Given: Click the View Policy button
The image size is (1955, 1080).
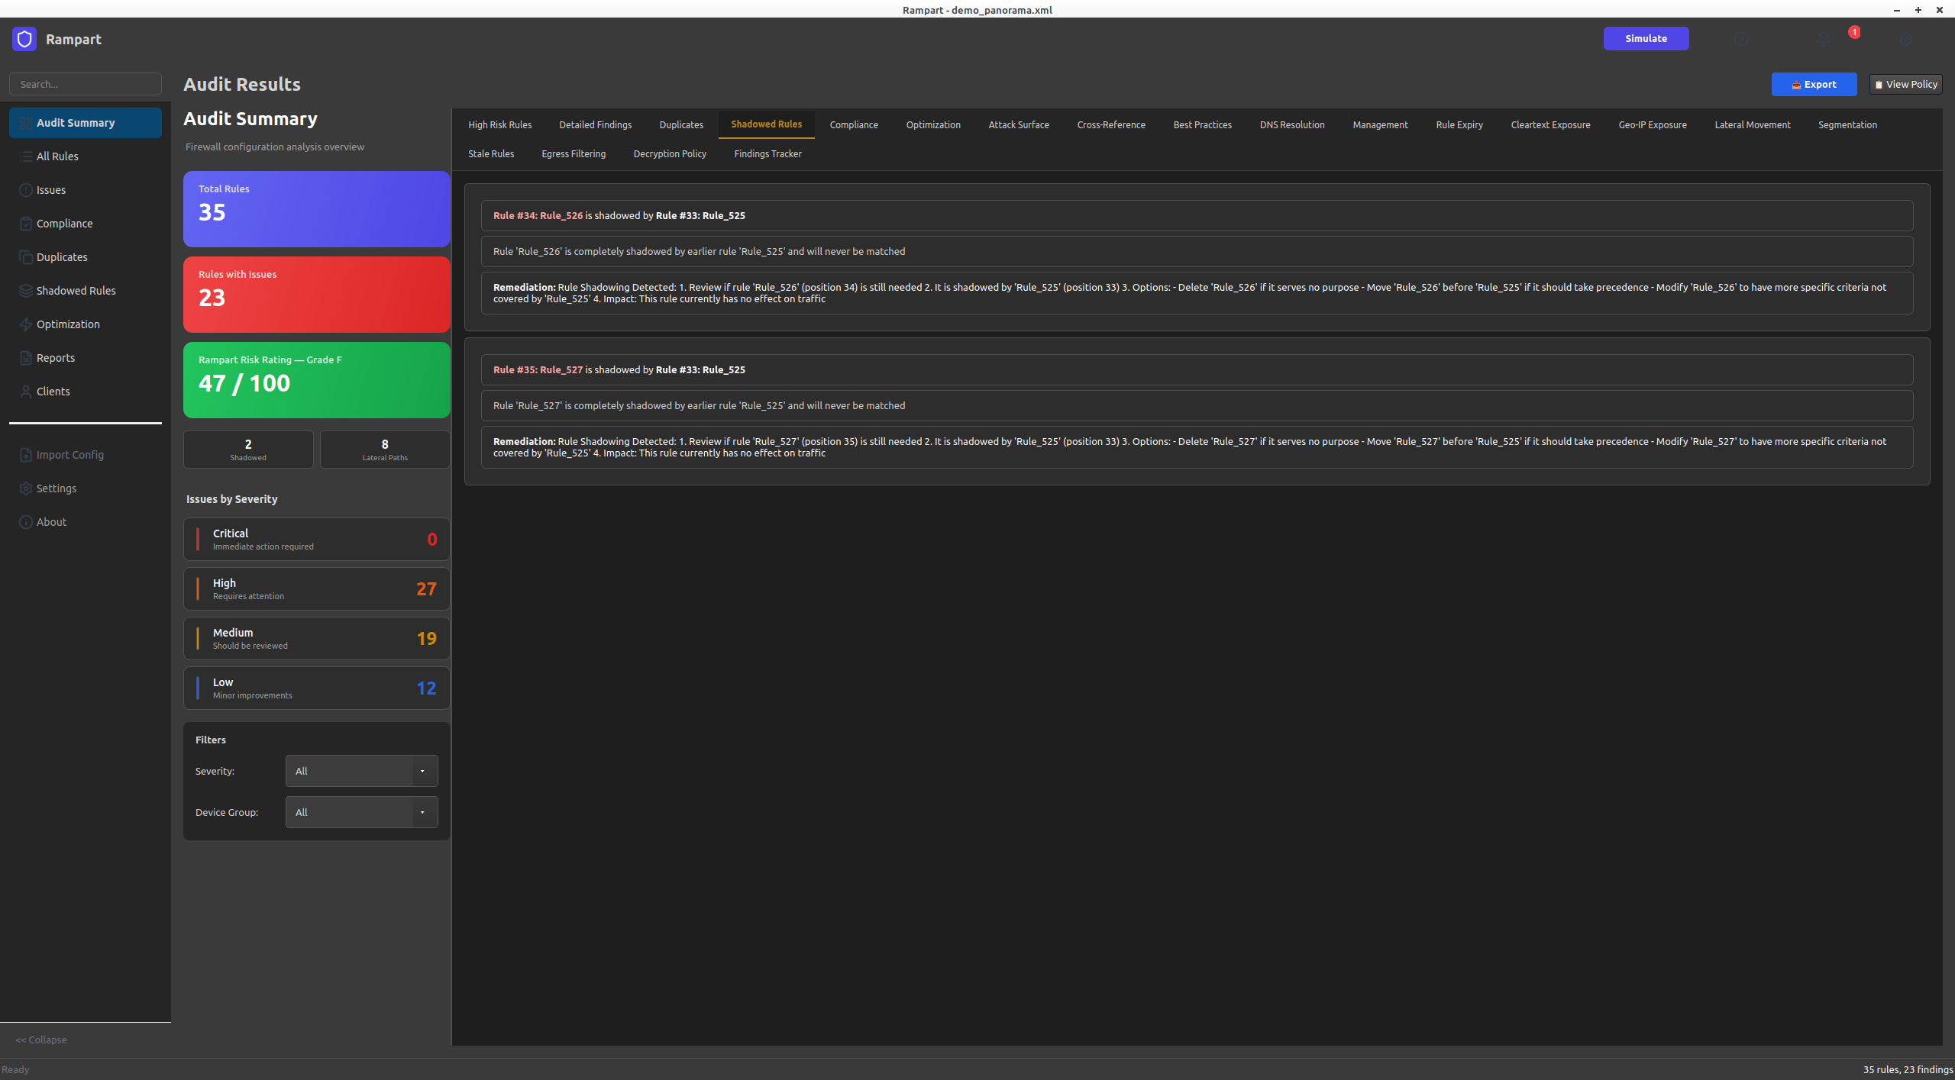Looking at the screenshot, I should (x=1905, y=84).
